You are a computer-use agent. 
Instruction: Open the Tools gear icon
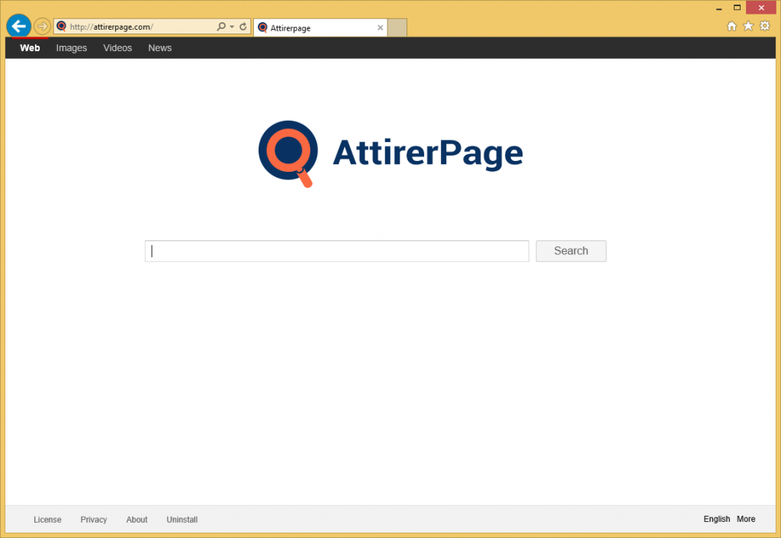tap(765, 26)
